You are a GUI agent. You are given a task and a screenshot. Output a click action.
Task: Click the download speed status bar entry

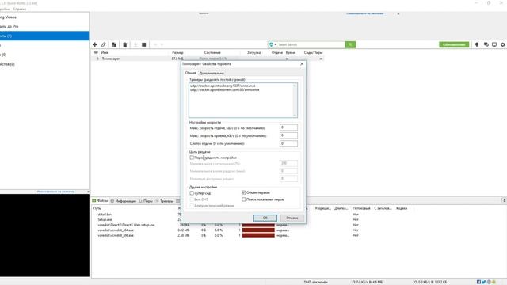click(x=368, y=282)
